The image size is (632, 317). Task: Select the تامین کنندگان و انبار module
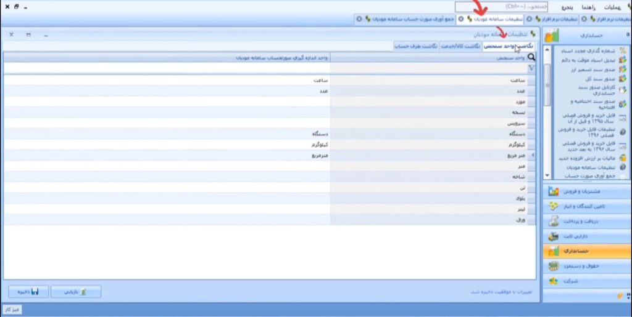pyautogui.click(x=587, y=207)
